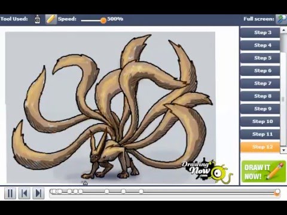Image resolution: width=287 pixels, height=215 pixels.
Task: Click the Draw It Now! button
Action: point(264,171)
